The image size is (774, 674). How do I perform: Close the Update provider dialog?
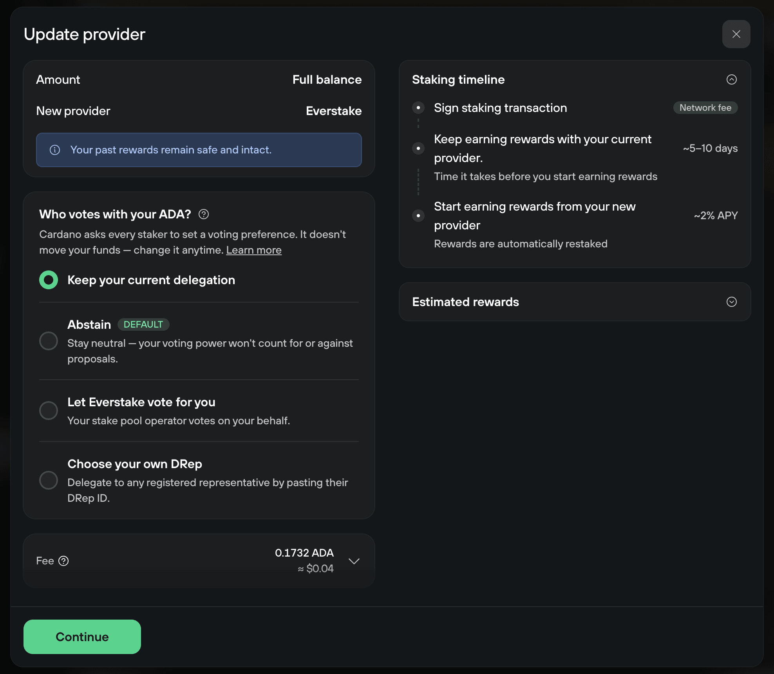tap(736, 34)
